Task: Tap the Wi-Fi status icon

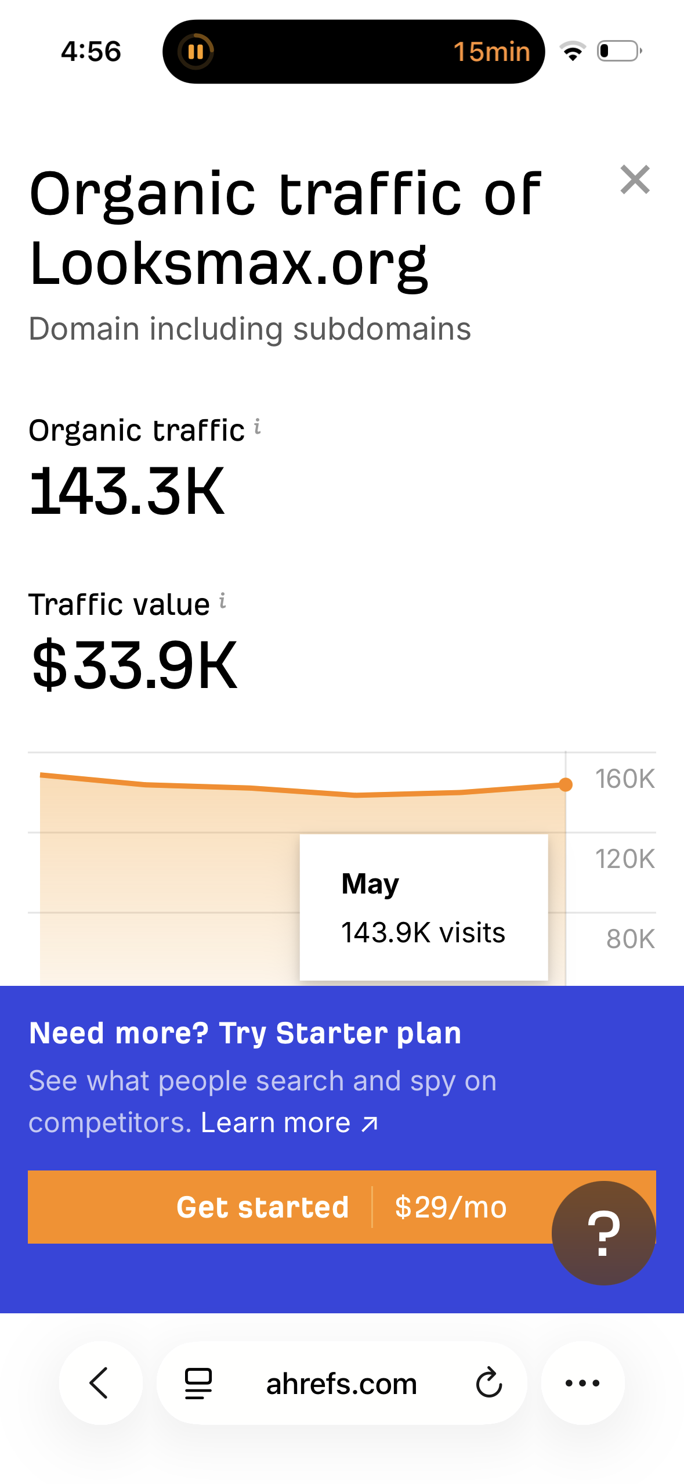Action: [573, 51]
